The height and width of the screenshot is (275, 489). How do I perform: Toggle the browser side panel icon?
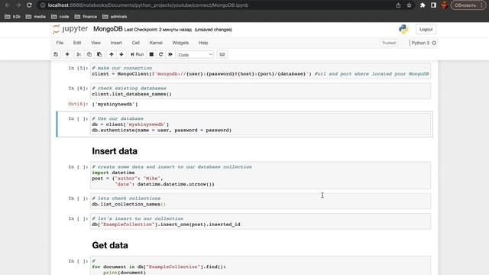(x=433, y=5)
